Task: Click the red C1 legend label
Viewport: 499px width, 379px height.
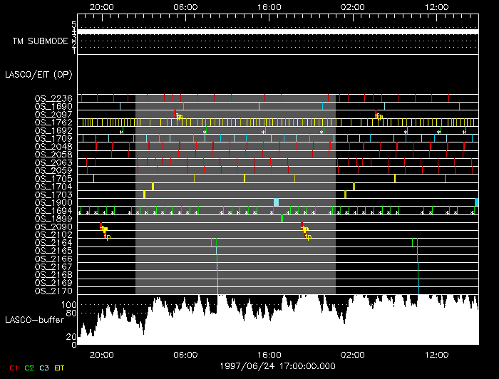Action: click(x=12, y=368)
